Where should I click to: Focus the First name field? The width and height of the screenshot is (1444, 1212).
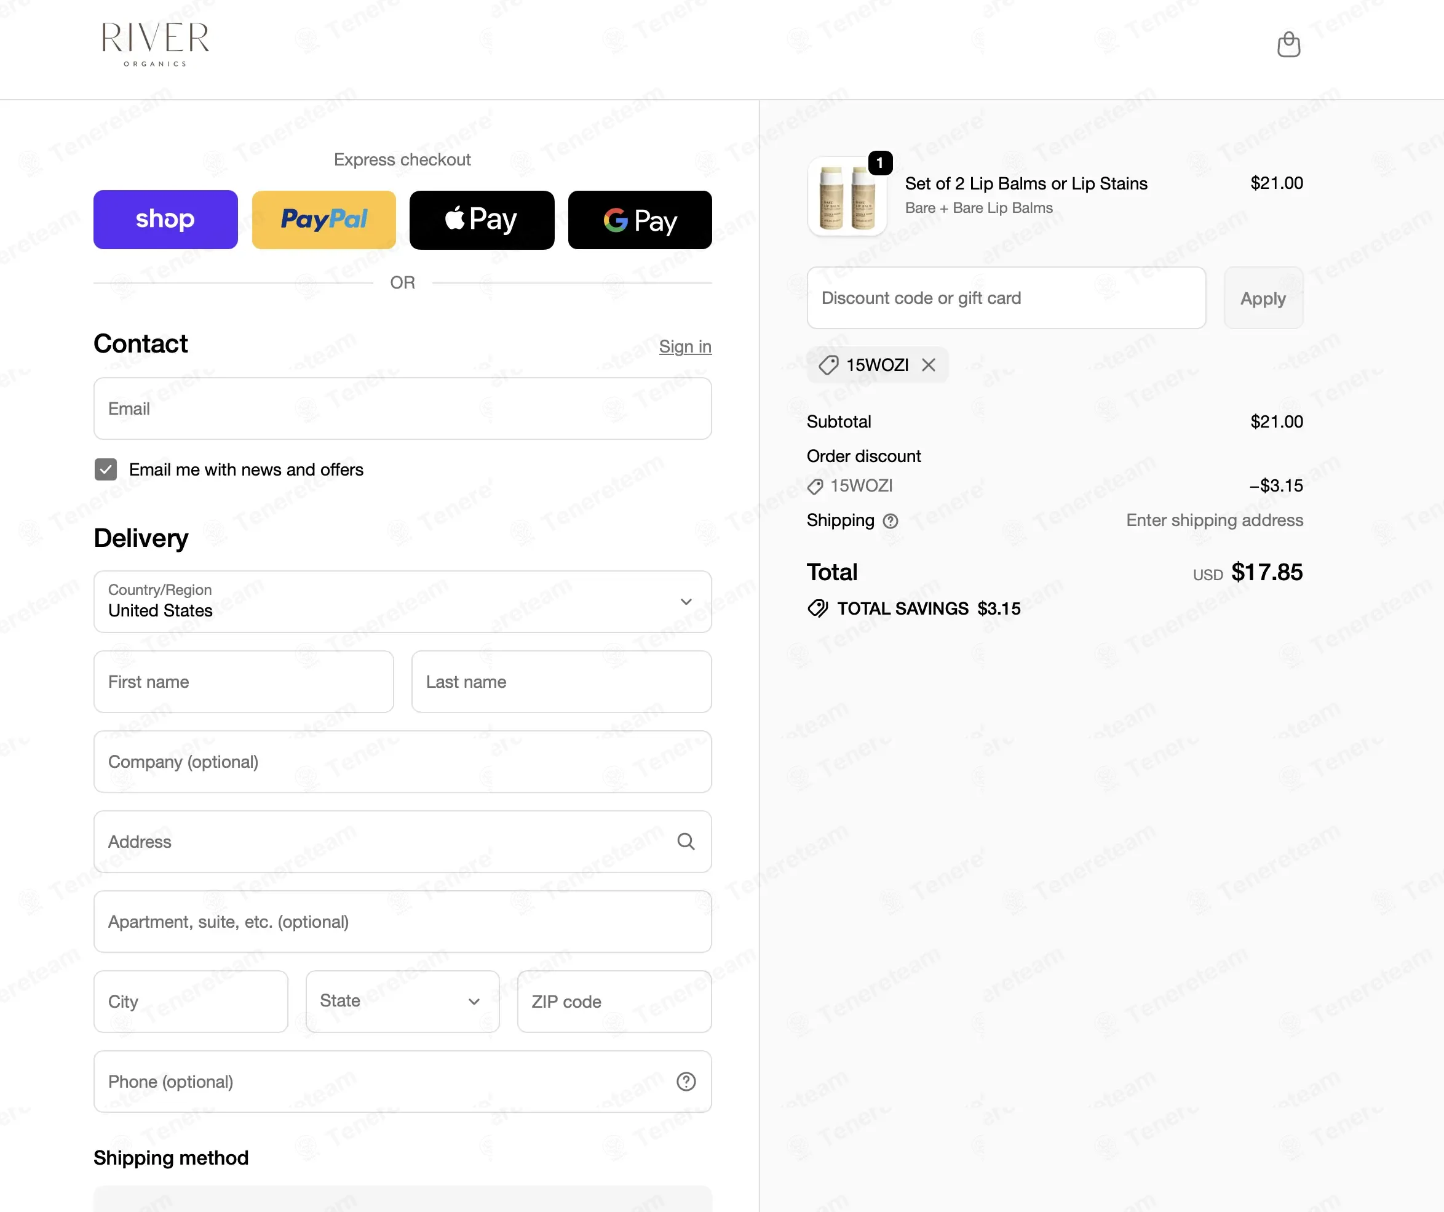[x=244, y=682]
